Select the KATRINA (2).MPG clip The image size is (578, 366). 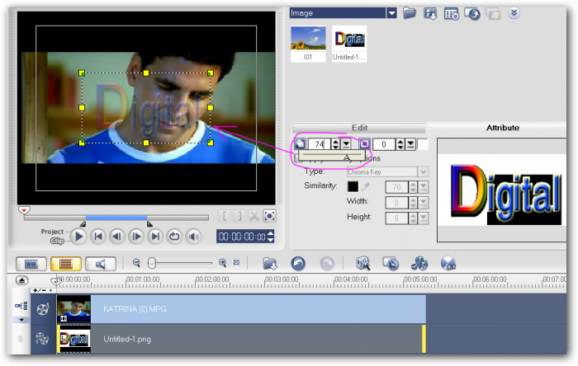tap(241, 309)
